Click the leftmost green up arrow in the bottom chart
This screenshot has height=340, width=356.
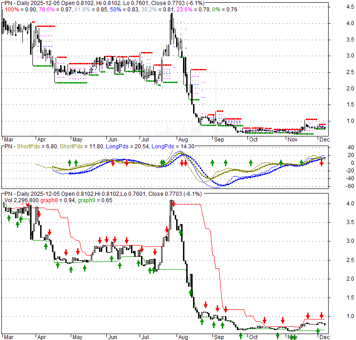(x=9, y=219)
